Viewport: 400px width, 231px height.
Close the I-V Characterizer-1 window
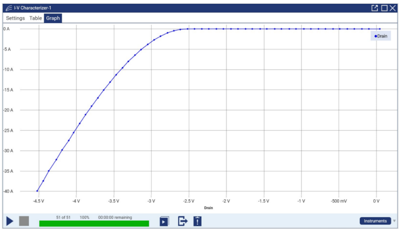[393, 8]
